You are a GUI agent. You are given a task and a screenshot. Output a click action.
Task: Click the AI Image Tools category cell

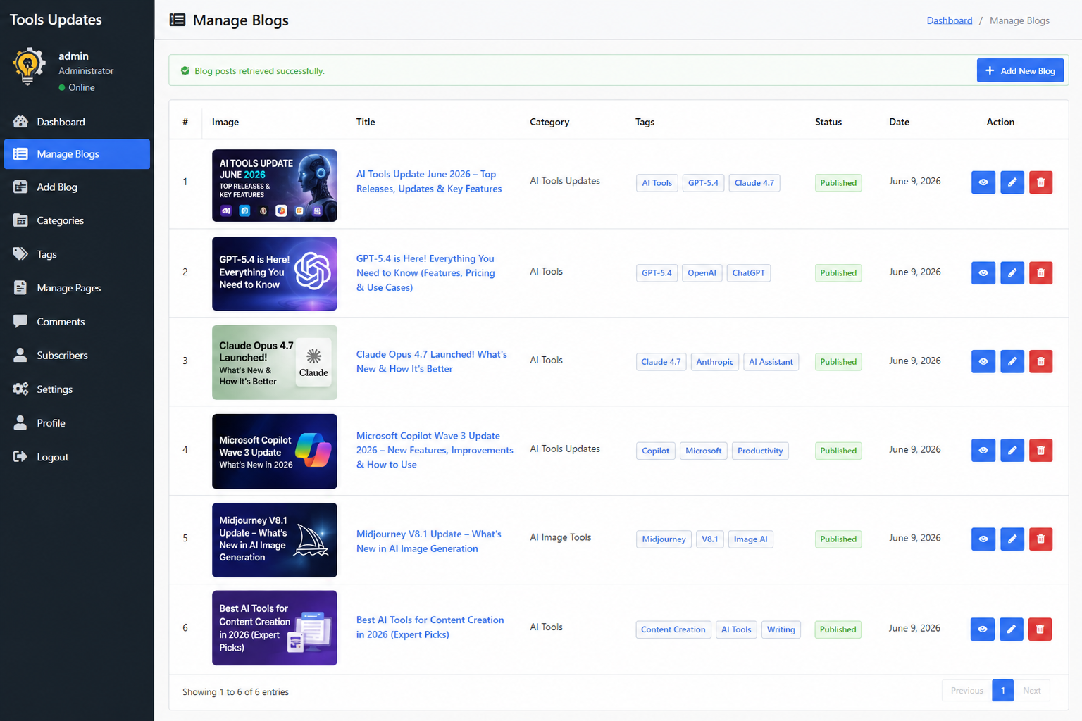(x=561, y=537)
